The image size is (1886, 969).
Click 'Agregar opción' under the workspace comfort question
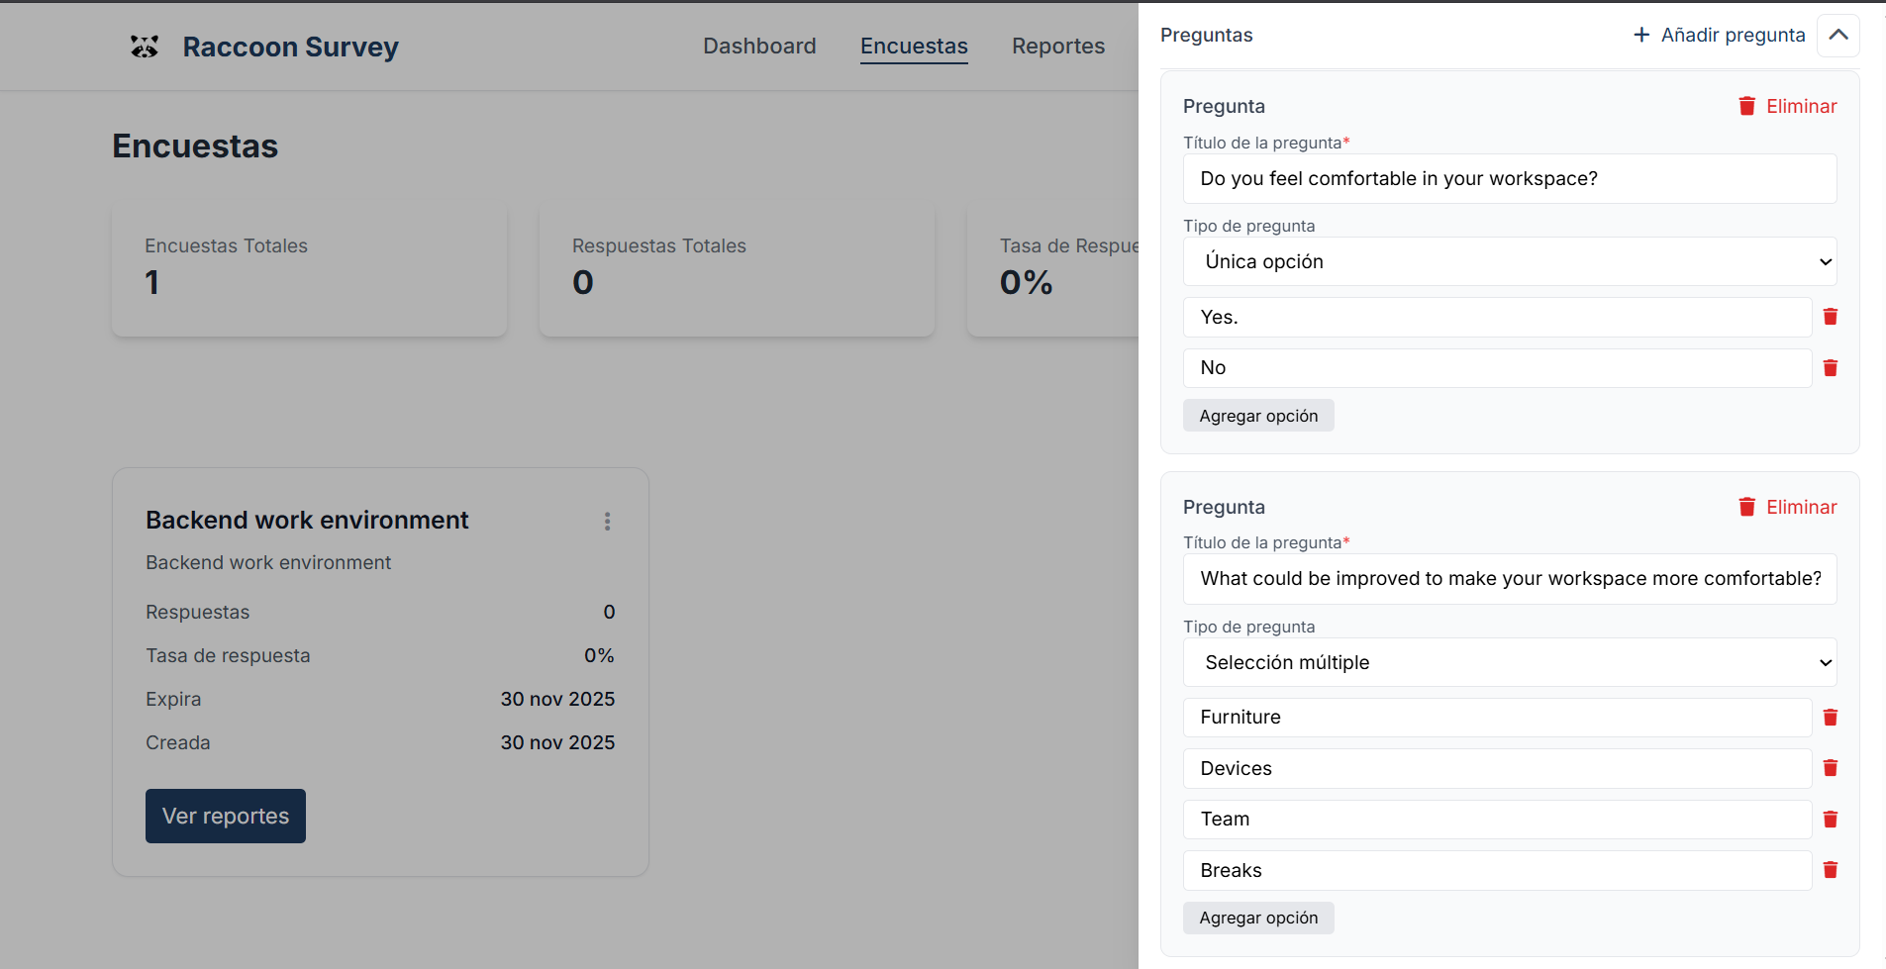[1257, 417]
